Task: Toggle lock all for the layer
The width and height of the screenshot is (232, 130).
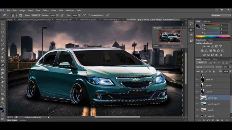Action: pyautogui.click(x=214, y=71)
